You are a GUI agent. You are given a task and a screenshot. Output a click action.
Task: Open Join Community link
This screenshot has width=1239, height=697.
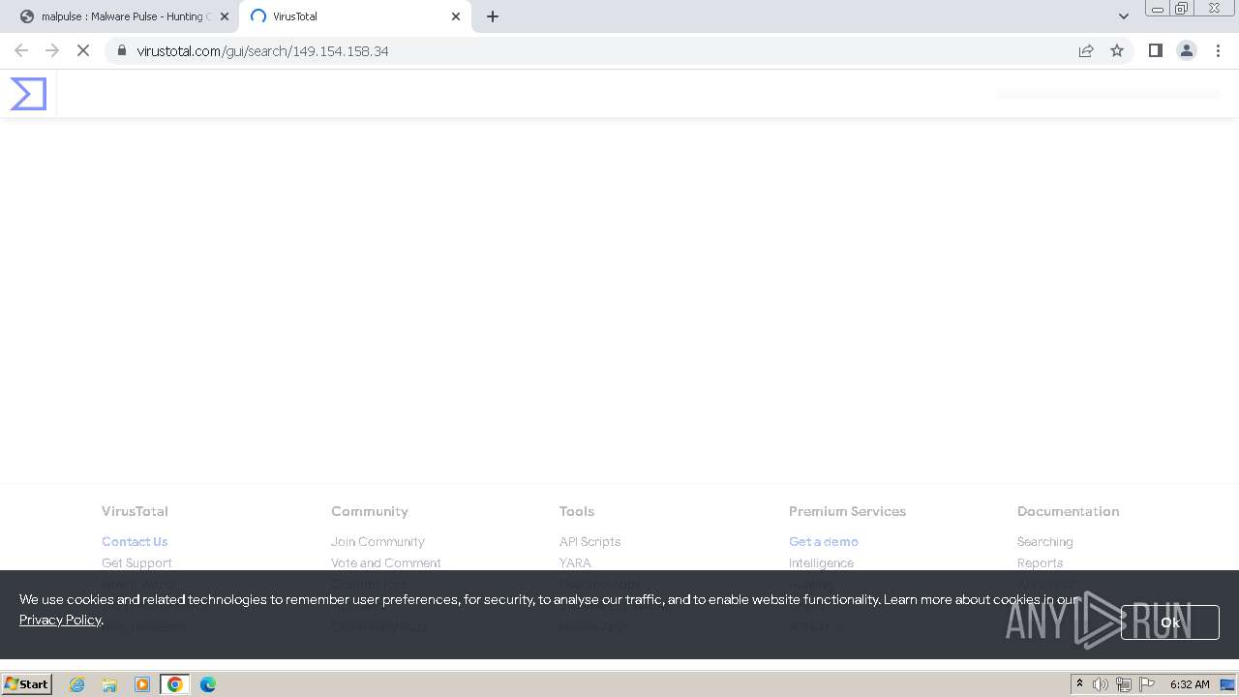pyautogui.click(x=378, y=541)
